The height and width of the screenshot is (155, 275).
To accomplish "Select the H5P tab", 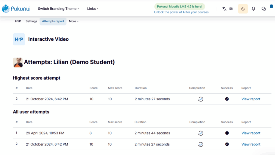I will [x=18, y=21].
